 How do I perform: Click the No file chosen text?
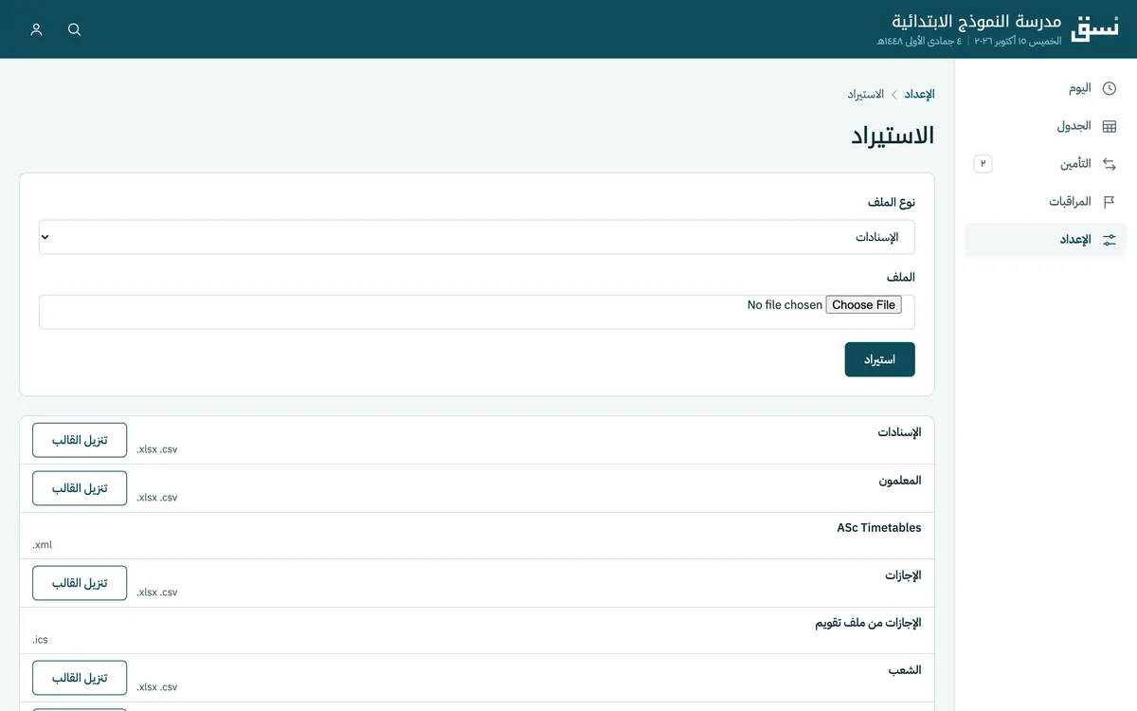[x=785, y=305]
